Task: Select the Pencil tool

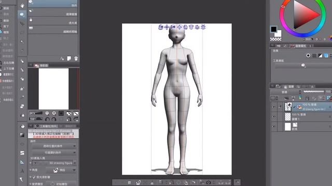Action: coord(22,70)
